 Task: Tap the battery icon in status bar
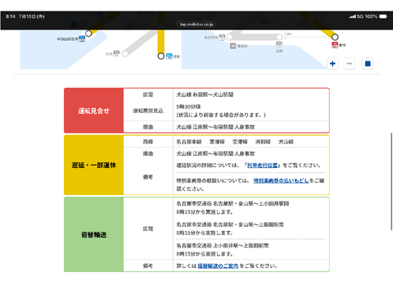383,16
